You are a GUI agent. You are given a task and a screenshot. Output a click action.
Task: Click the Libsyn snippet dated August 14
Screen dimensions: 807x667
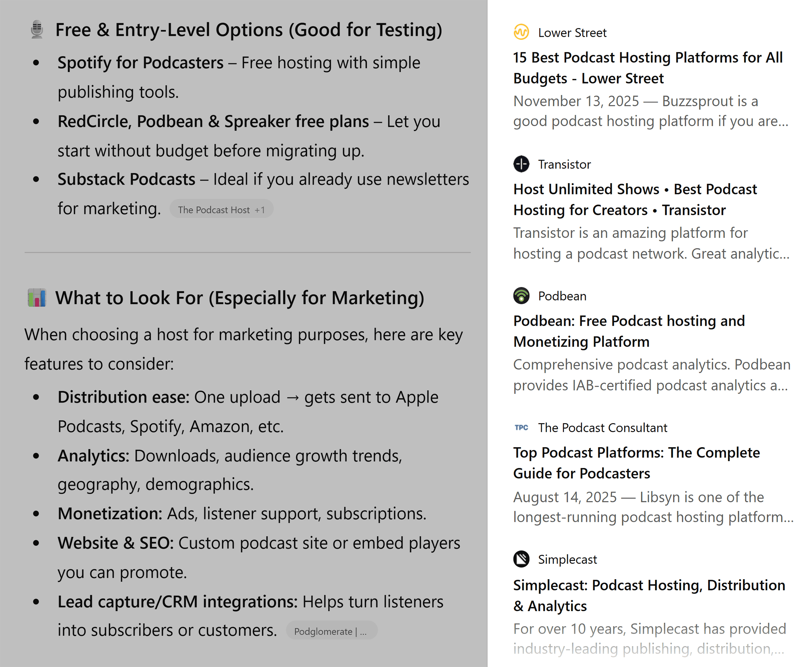[653, 507]
